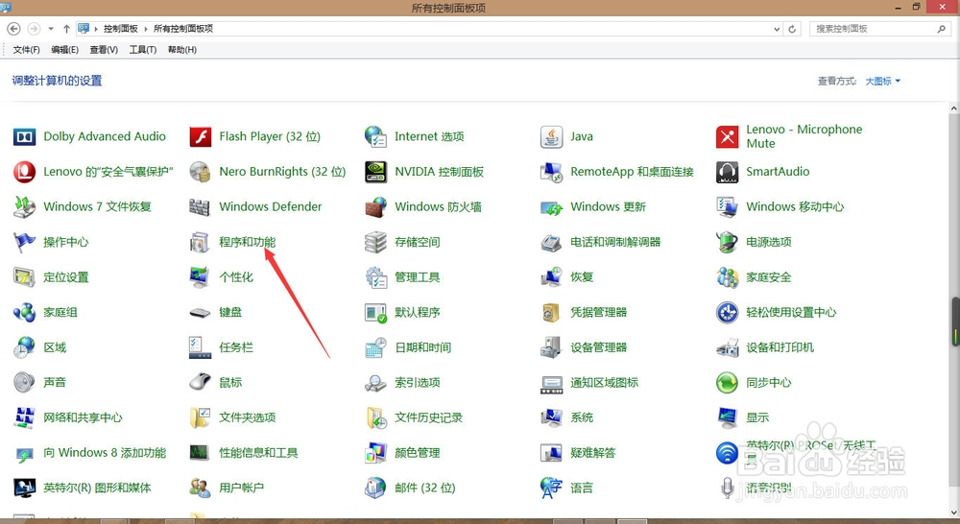Open the 键盘 link
The height and width of the screenshot is (524, 960).
tap(230, 312)
